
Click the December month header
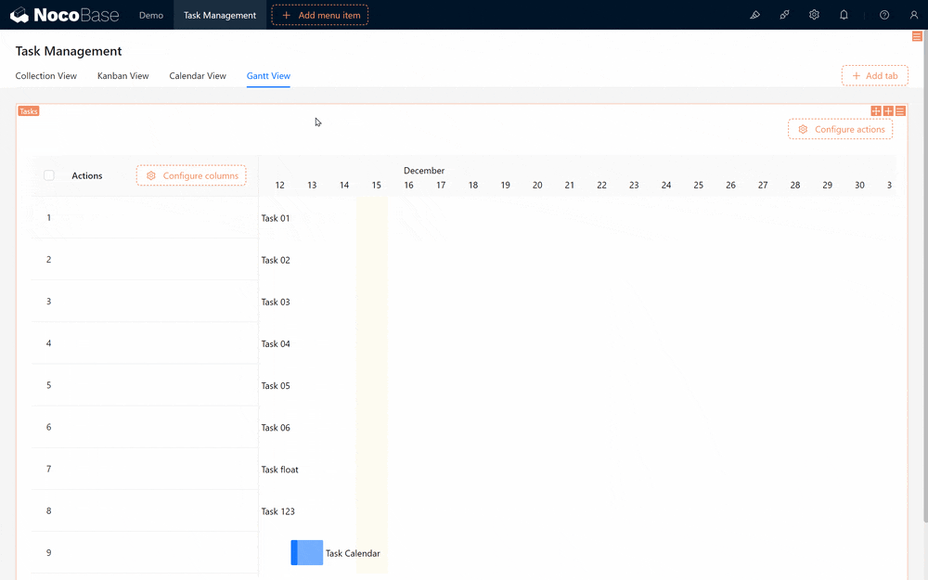point(424,171)
